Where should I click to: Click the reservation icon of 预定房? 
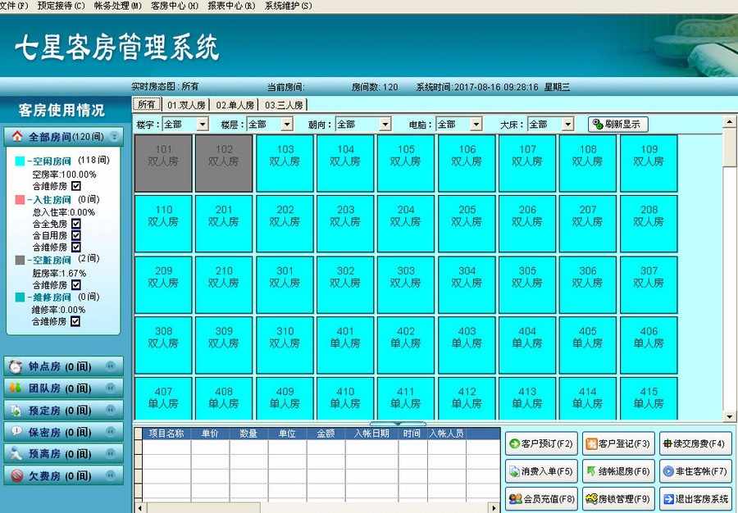coord(16,410)
